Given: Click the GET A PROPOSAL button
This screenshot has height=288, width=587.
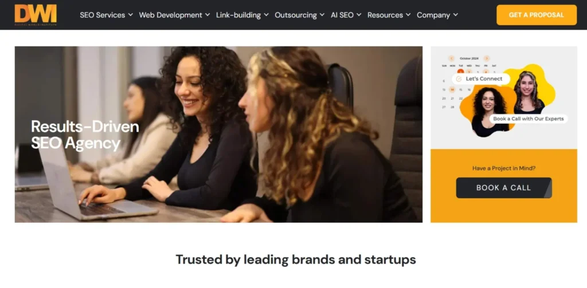Looking at the screenshot, I should pos(537,15).
